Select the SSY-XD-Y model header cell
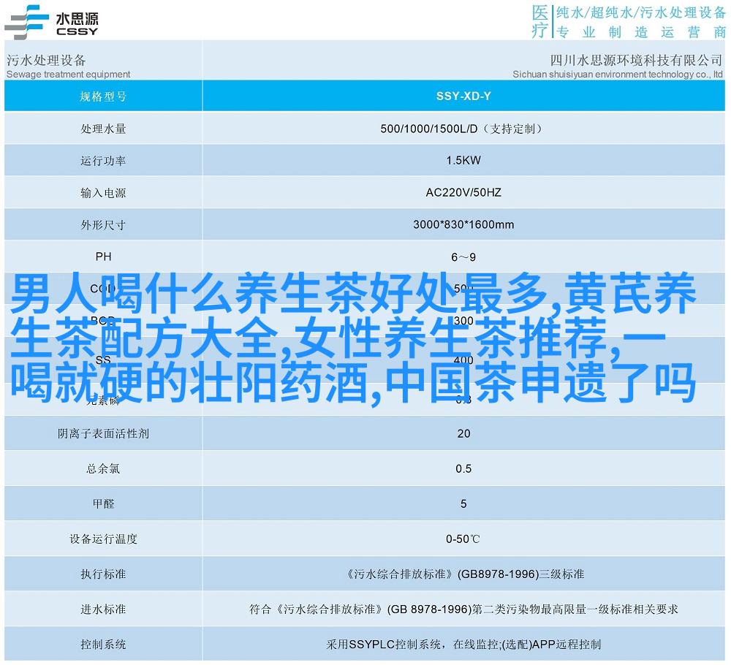The image size is (731, 665). click(463, 96)
